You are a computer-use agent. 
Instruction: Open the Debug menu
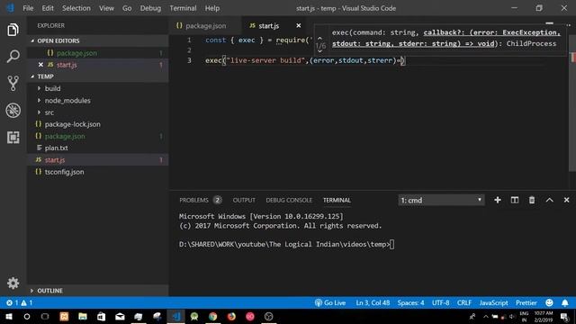point(150,8)
